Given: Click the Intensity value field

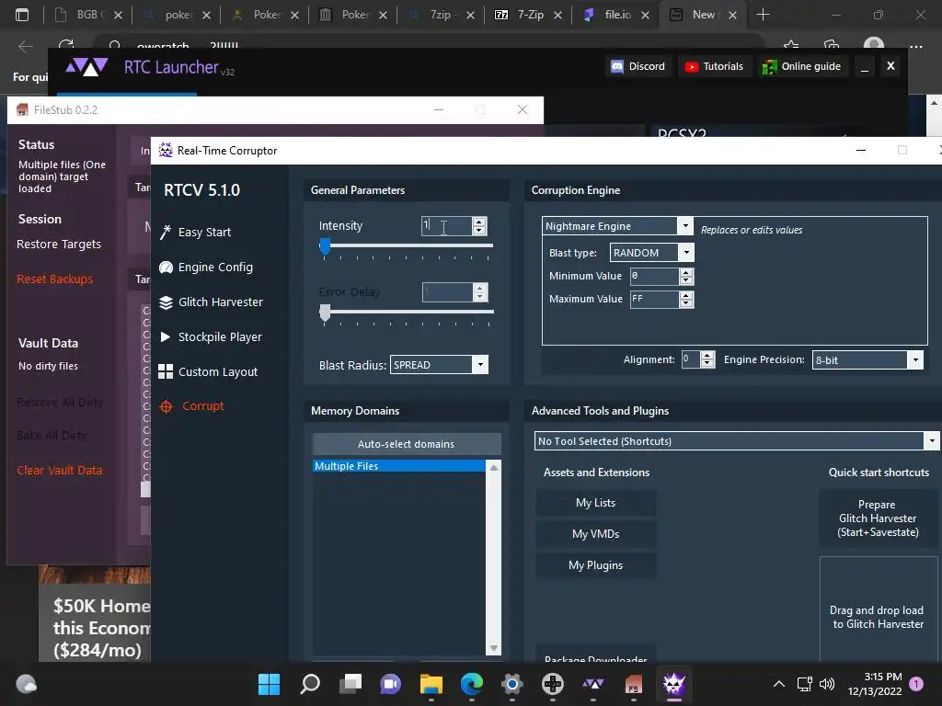Looking at the screenshot, I should [446, 226].
